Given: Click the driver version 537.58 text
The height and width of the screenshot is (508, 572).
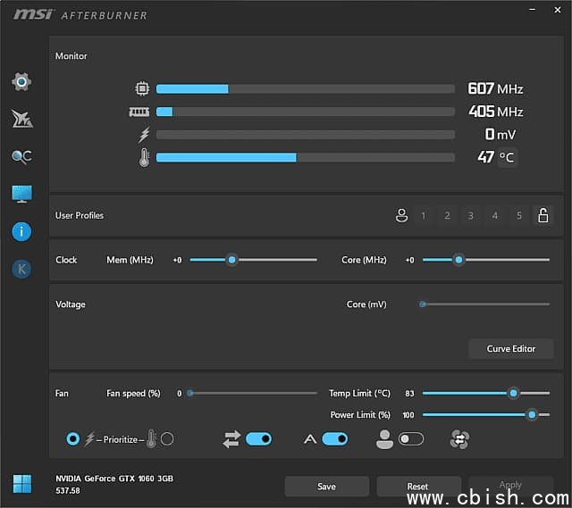Looking at the screenshot, I should (68, 490).
